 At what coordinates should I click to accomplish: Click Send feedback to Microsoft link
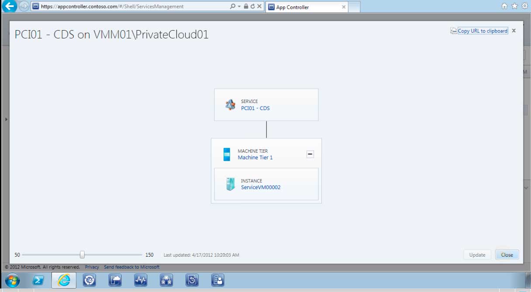tap(131, 267)
